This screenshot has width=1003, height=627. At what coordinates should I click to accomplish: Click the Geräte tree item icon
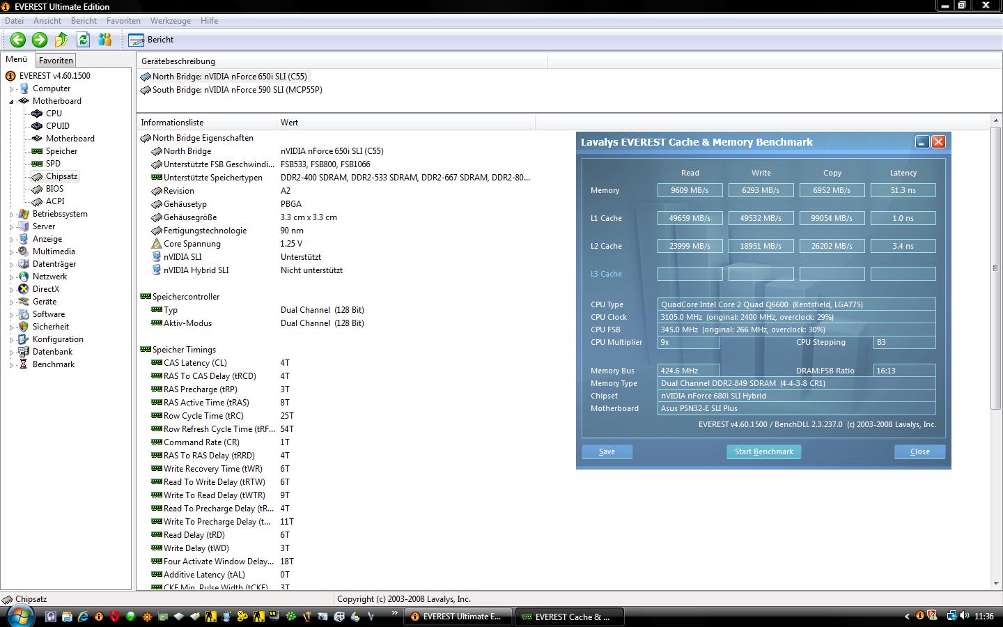click(24, 302)
